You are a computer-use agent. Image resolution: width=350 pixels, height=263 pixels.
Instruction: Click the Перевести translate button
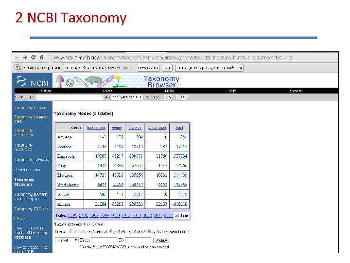coord(148,68)
